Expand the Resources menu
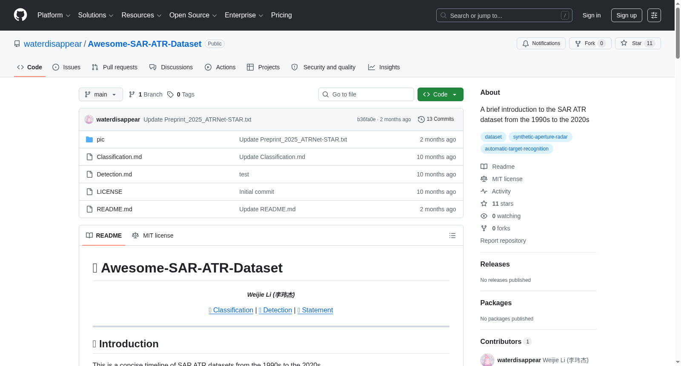The width and height of the screenshot is (681, 366). [141, 15]
